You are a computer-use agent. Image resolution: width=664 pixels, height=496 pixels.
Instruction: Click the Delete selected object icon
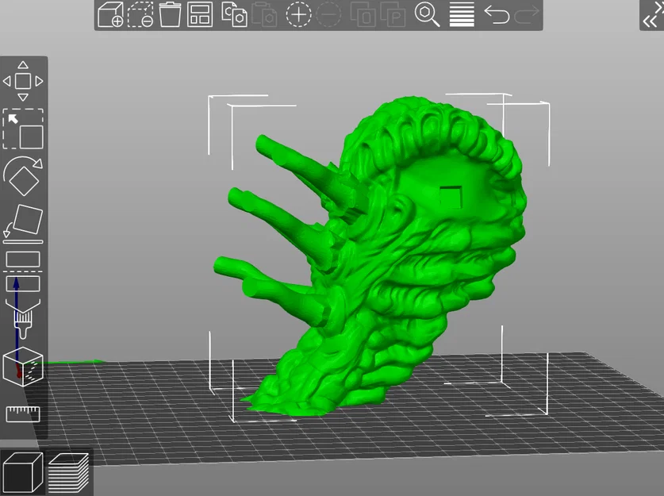click(x=140, y=15)
